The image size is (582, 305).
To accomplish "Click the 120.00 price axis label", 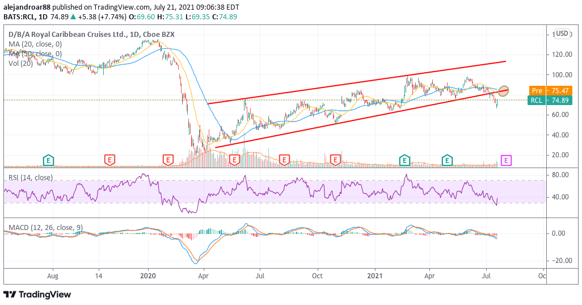I will (562, 54).
